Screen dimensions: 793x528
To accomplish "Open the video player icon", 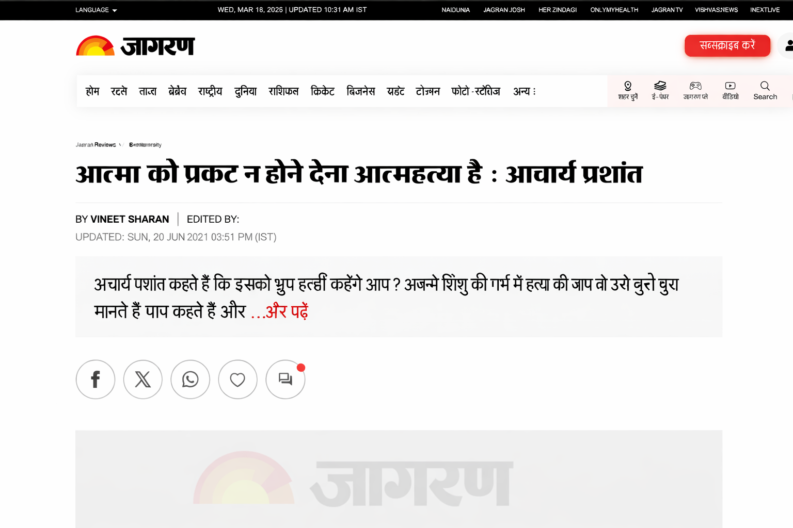I will 730,86.
